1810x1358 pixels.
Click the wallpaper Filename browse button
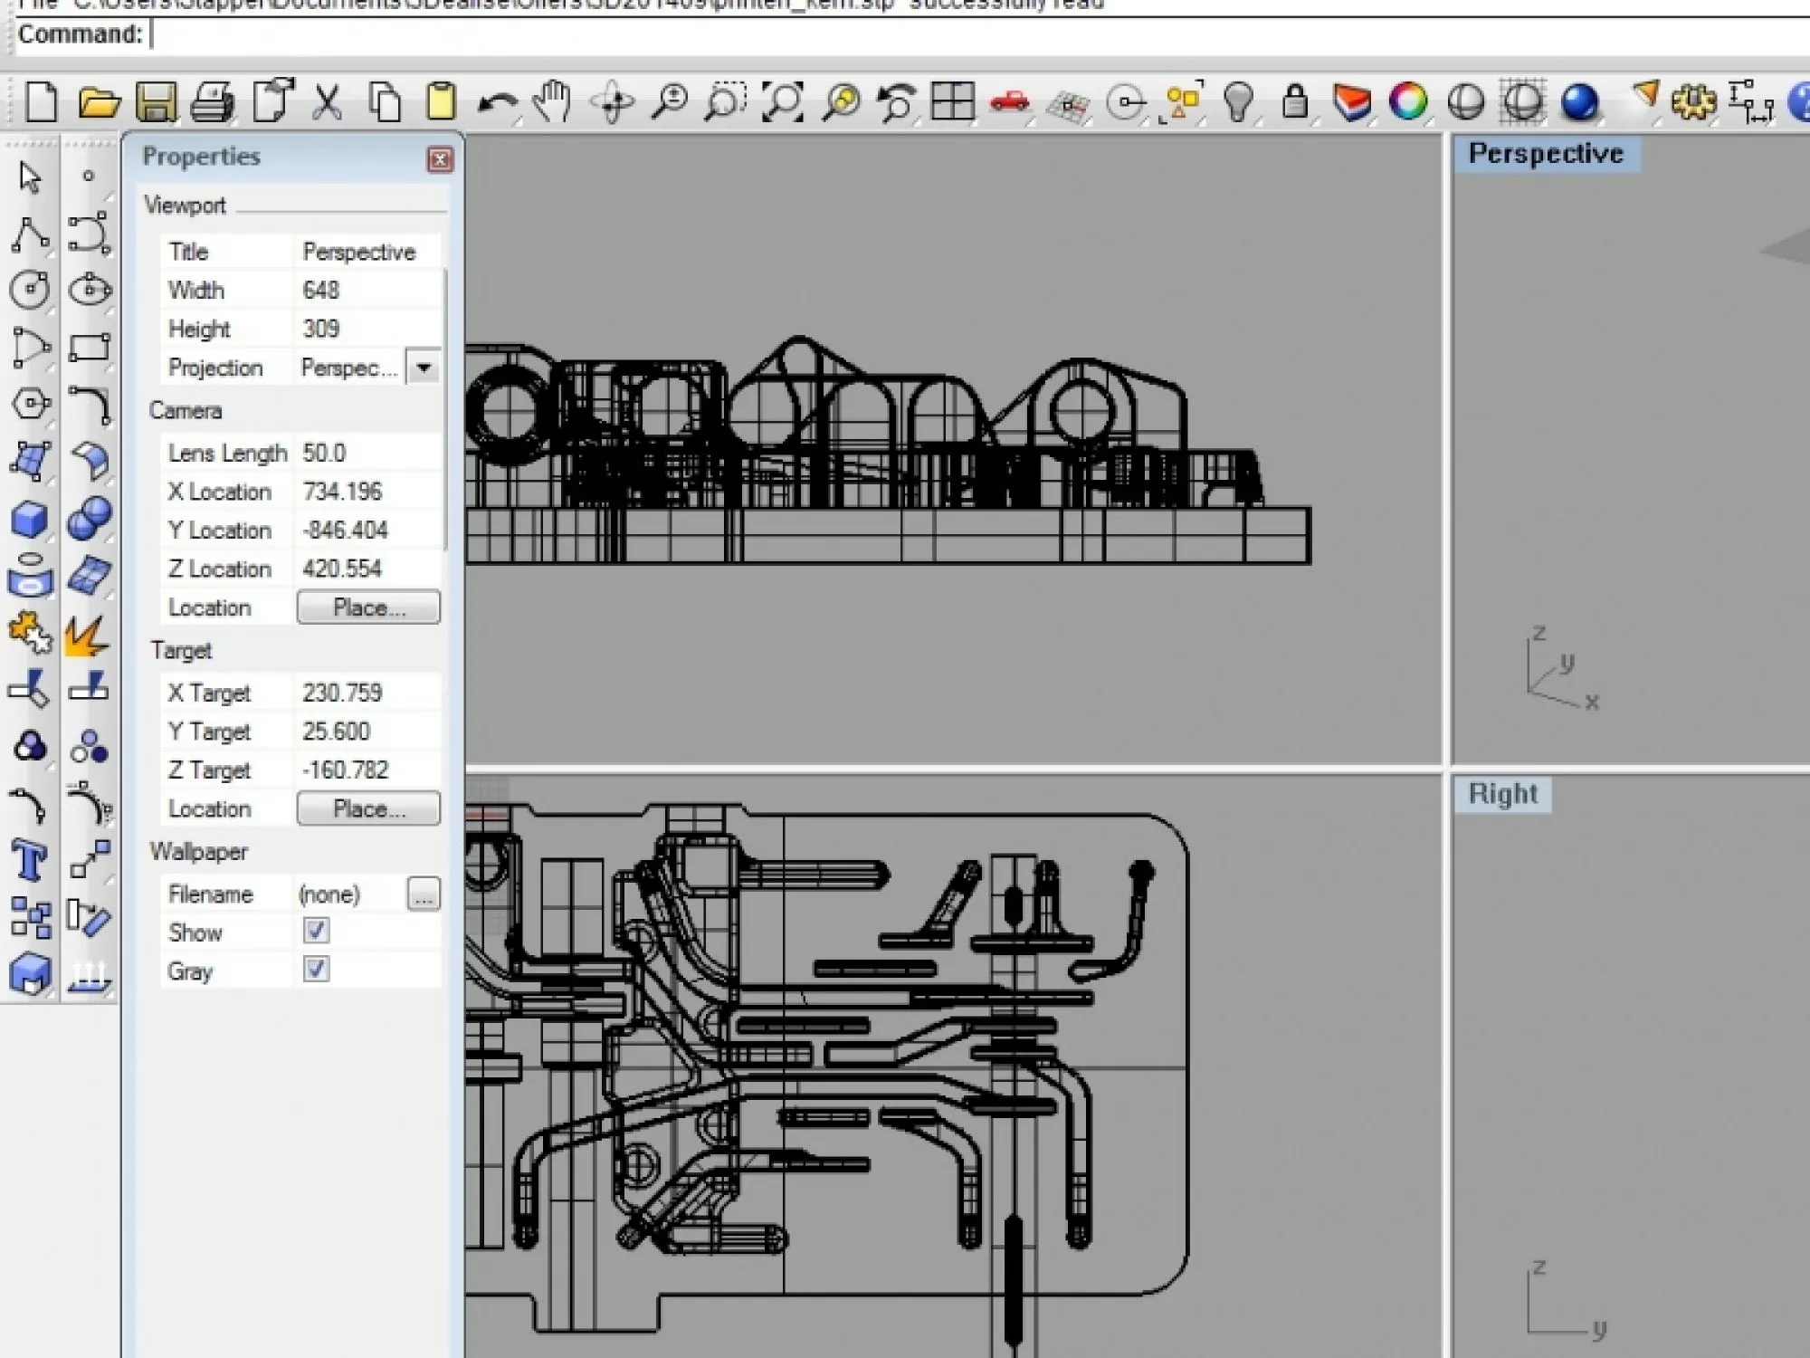422,894
